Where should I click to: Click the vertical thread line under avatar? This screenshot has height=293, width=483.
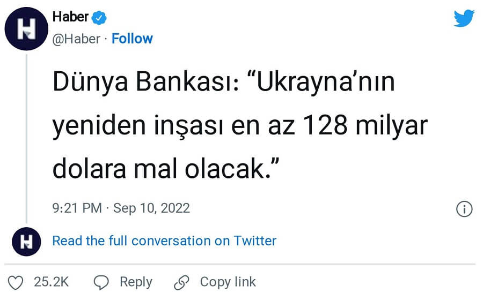pos(26,134)
